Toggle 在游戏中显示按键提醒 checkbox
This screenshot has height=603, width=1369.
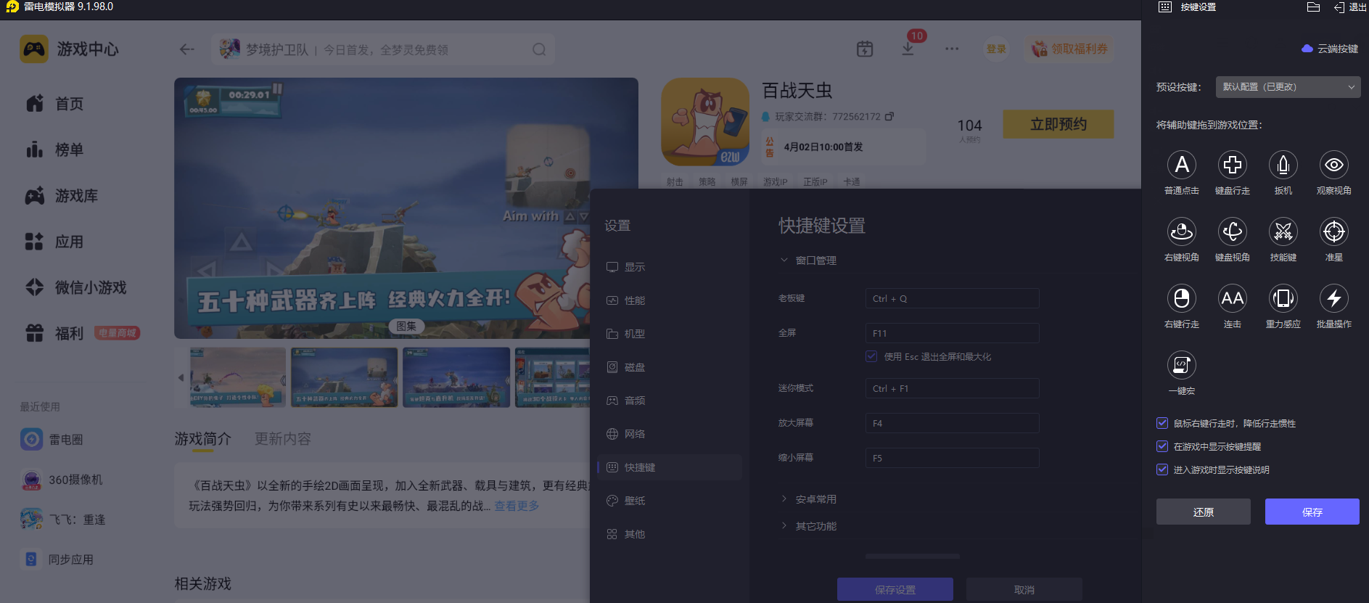coord(1162,446)
